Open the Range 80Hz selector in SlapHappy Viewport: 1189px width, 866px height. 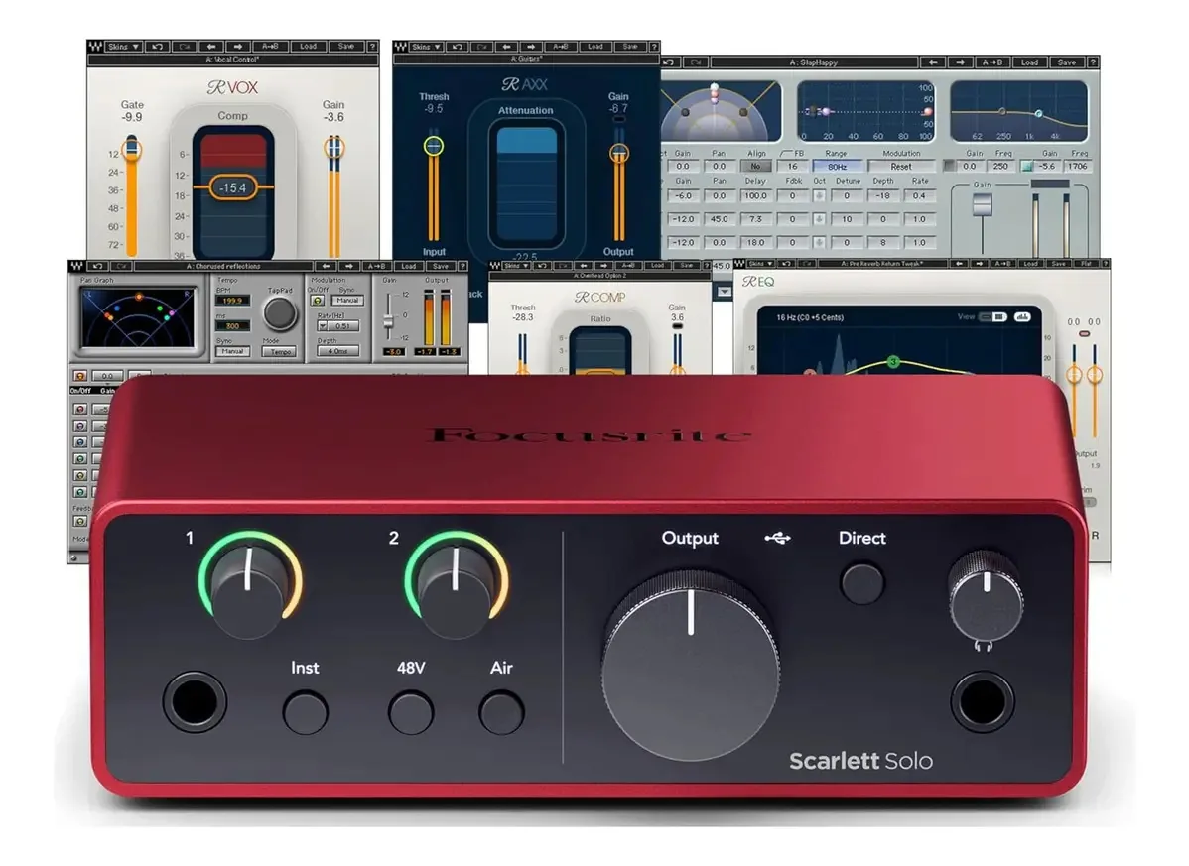tap(837, 166)
